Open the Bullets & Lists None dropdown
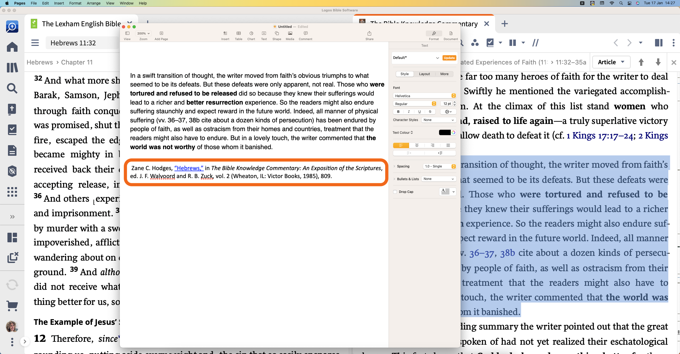 tap(439, 179)
